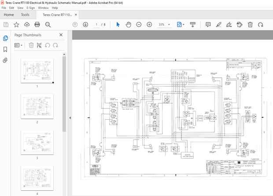Open the thumbnail options menu dropdown
Screen dimensions: 273x196
pos(18,45)
